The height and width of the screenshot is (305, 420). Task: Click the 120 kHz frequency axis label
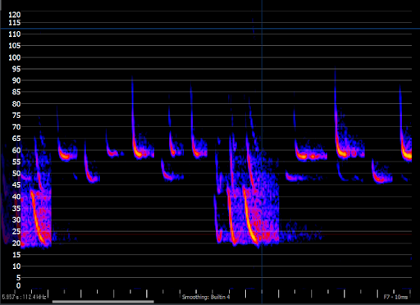tap(15, 15)
